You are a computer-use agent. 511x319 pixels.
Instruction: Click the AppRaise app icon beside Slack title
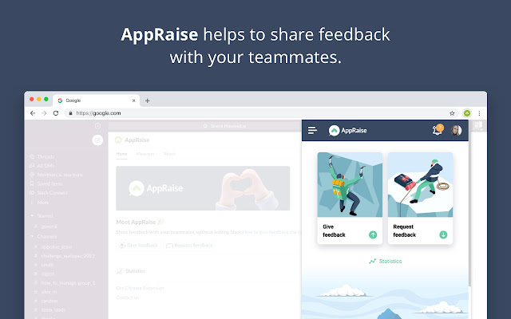point(118,140)
